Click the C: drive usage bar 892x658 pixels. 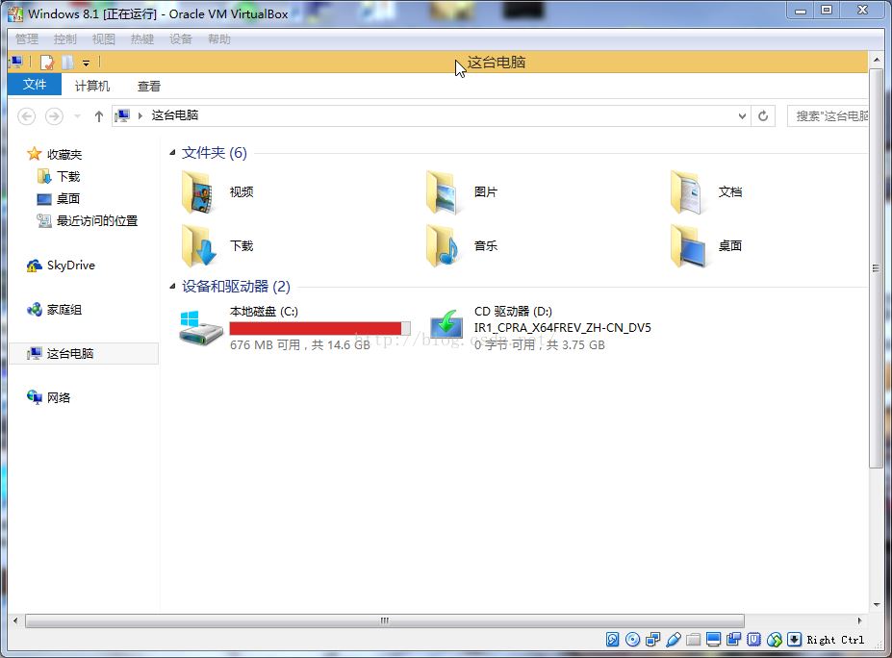[319, 328]
